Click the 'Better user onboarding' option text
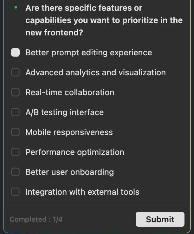 click(x=69, y=172)
